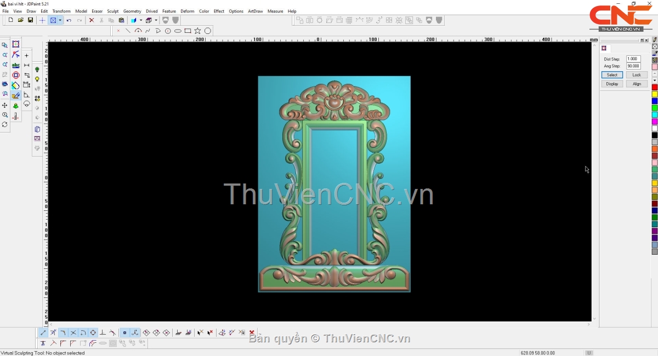Create a new file with the New icon
Image resolution: width=658 pixels, height=356 pixels.
[10, 20]
